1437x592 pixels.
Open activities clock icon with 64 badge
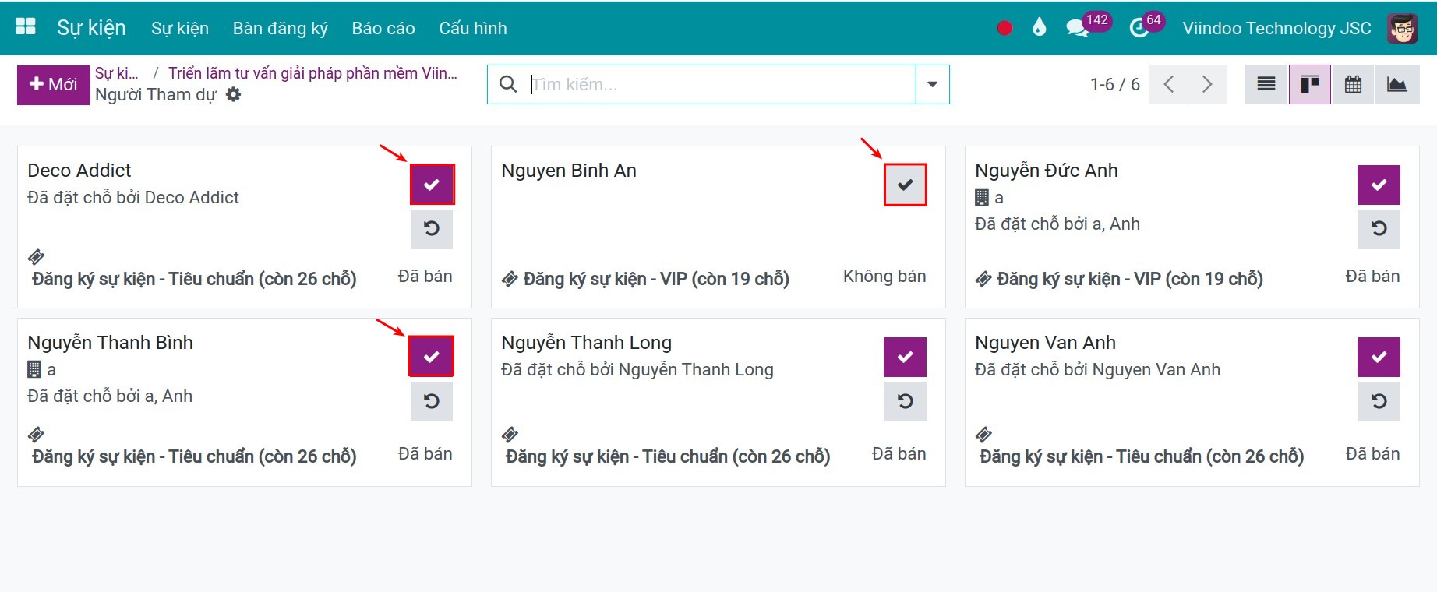(1139, 29)
